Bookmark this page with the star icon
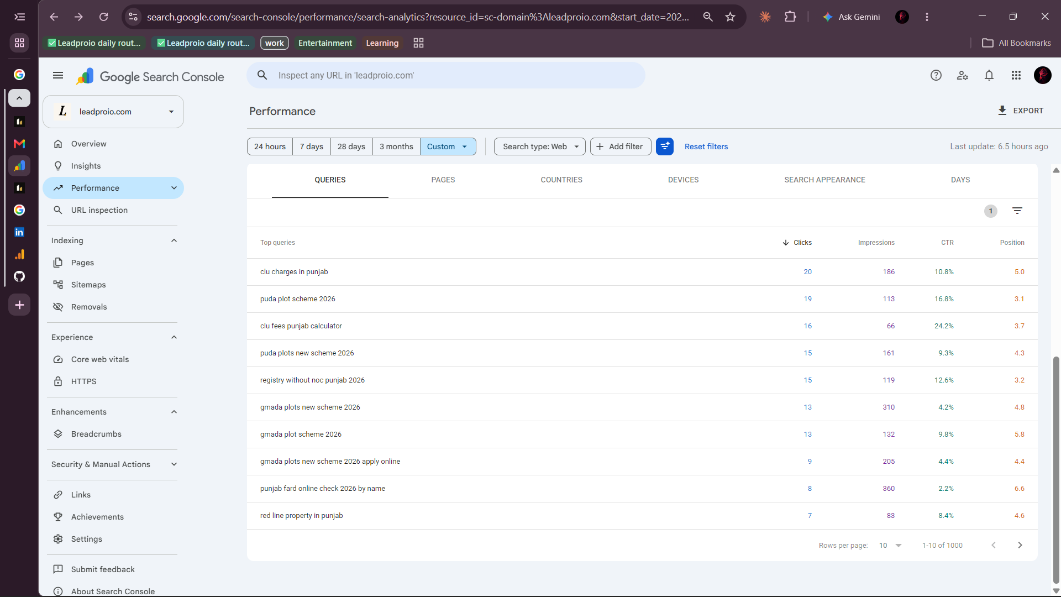Viewport: 1061px width, 597px height. click(731, 17)
